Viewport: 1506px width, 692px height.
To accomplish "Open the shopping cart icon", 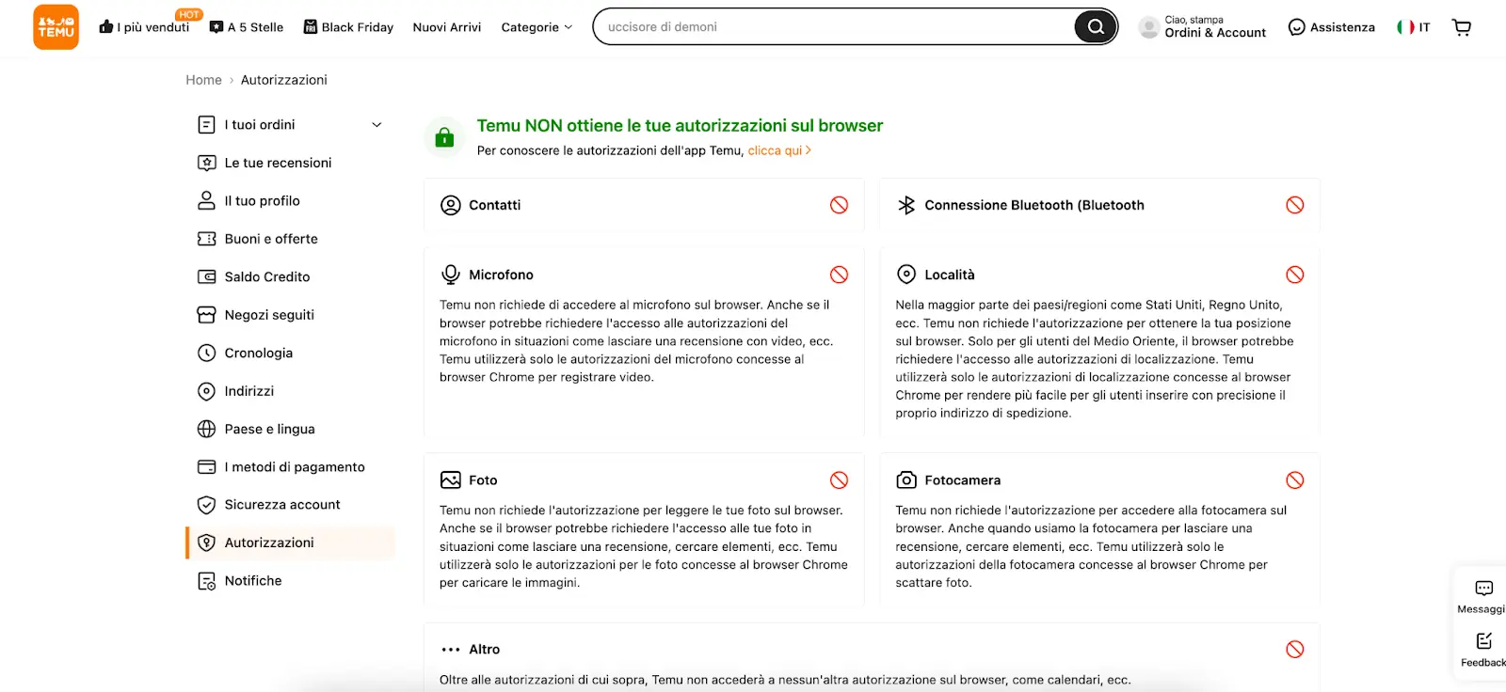I will 1462,27.
